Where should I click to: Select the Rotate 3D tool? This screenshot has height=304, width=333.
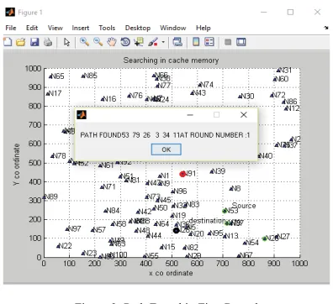click(x=125, y=42)
